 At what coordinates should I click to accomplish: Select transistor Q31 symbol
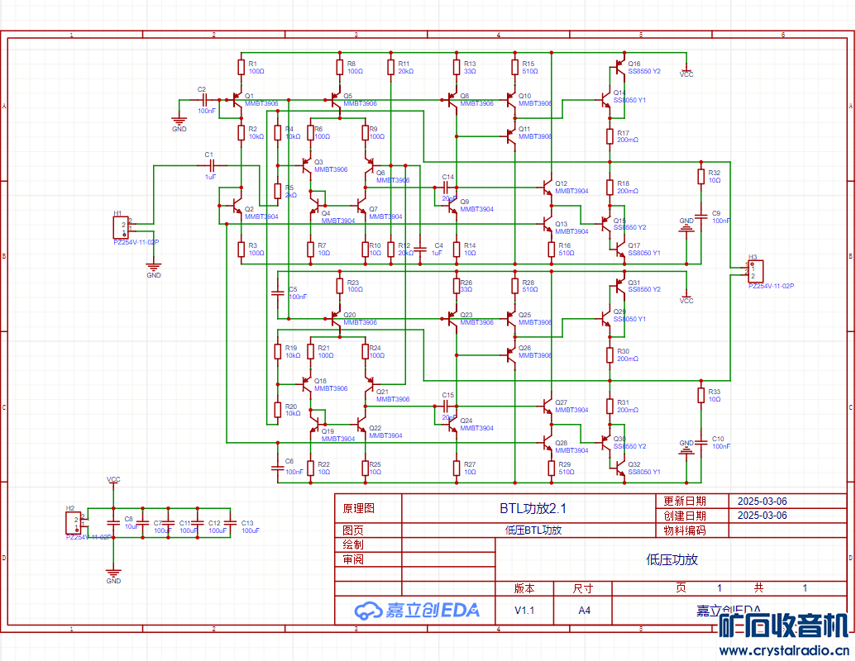coord(619,286)
